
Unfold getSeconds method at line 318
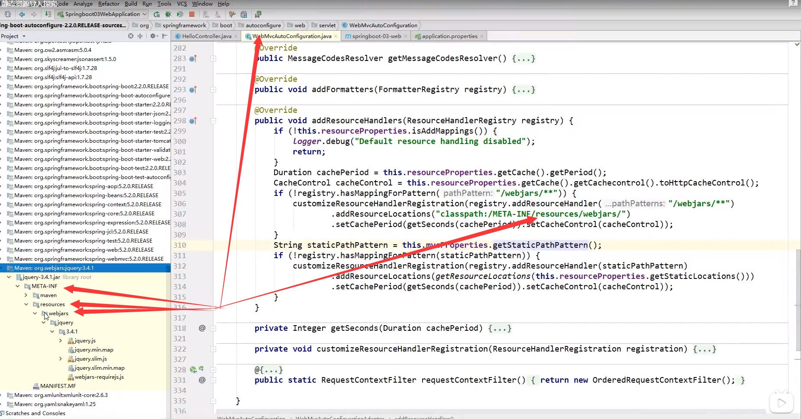coord(213,328)
